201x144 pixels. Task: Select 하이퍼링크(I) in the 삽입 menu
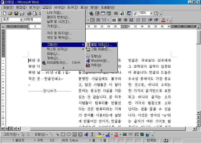[63, 63]
